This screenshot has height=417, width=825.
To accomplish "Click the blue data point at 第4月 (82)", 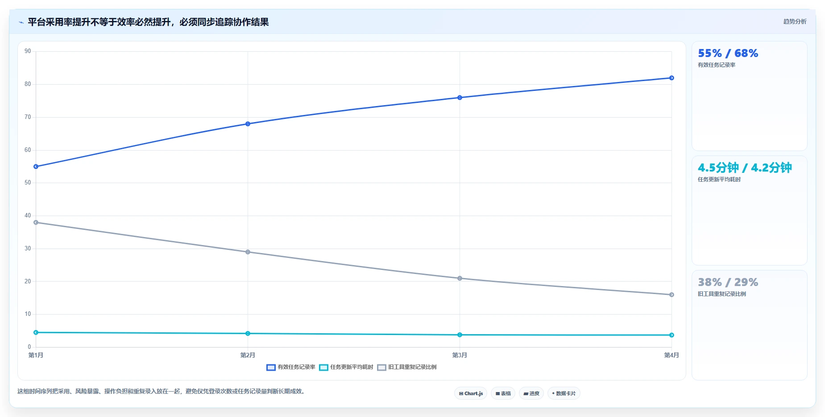I will click(x=672, y=78).
